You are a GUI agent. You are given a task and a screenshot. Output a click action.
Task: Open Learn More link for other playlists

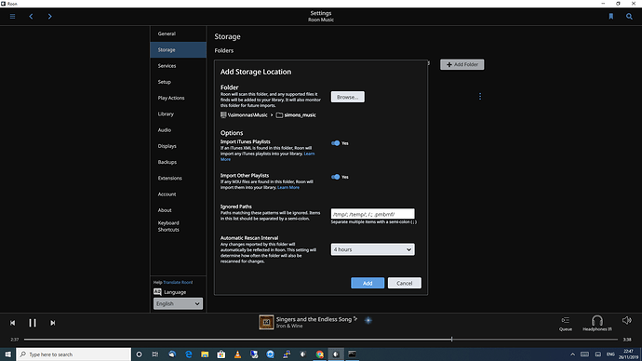(x=288, y=187)
